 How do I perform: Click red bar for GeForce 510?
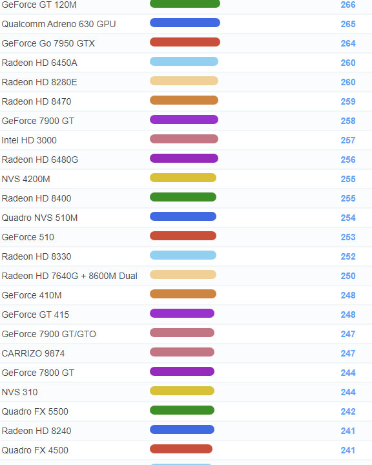point(183,236)
